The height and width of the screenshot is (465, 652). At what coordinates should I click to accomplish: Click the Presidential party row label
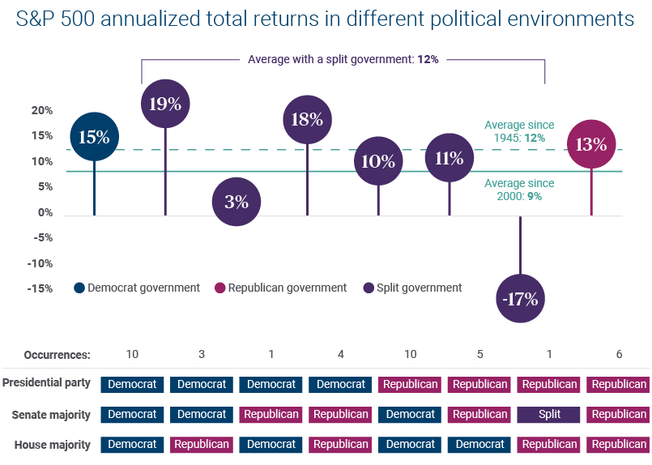(x=47, y=384)
